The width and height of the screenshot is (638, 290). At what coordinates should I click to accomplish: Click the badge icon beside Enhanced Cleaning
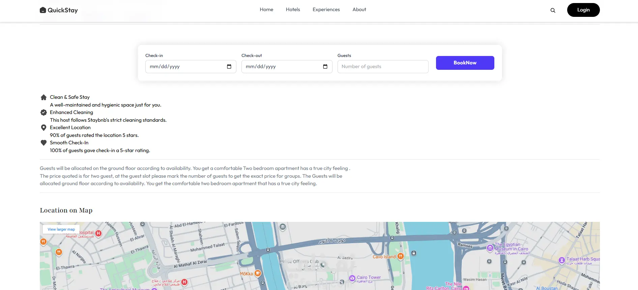point(43,113)
